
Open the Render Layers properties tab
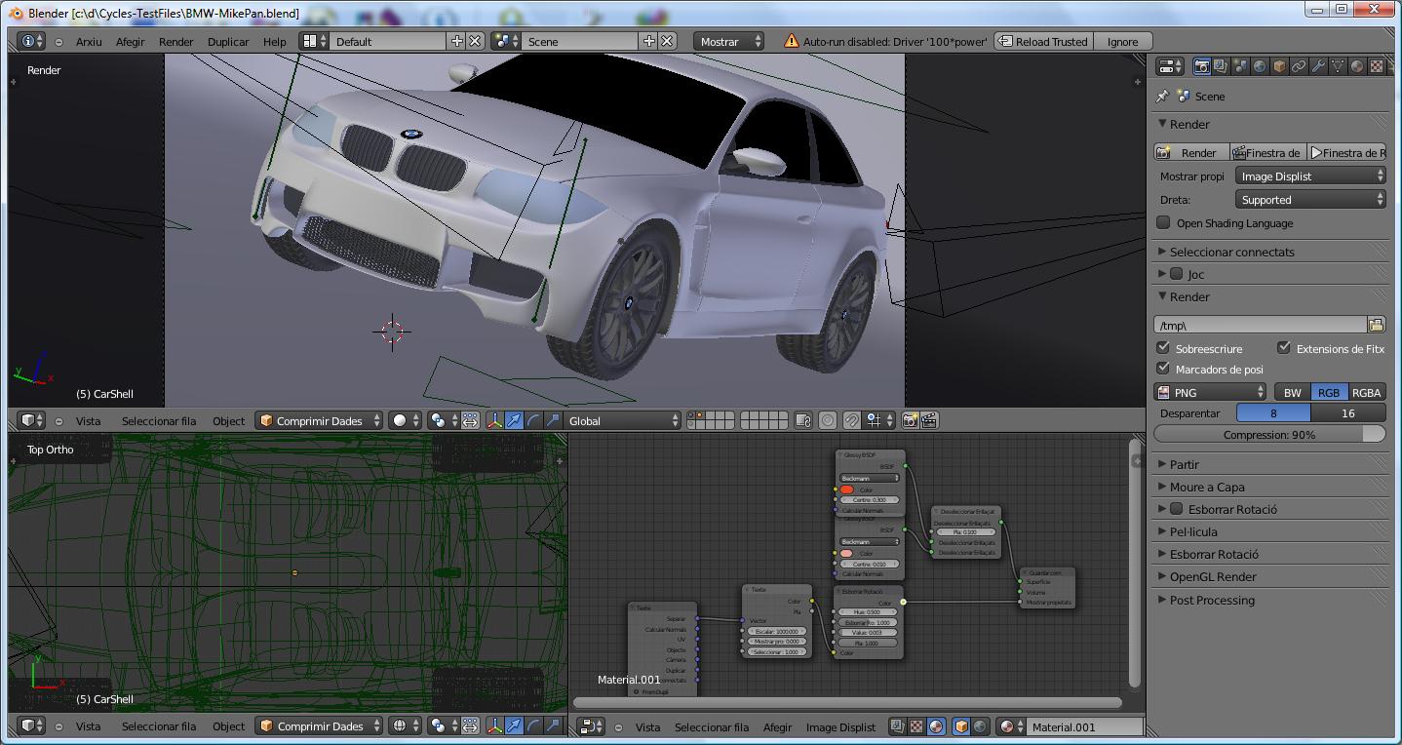point(1221,66)
